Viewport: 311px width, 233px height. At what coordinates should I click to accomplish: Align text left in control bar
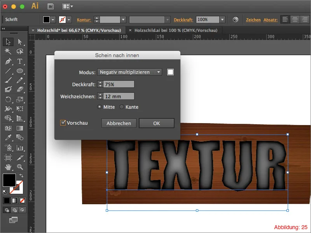285,19
